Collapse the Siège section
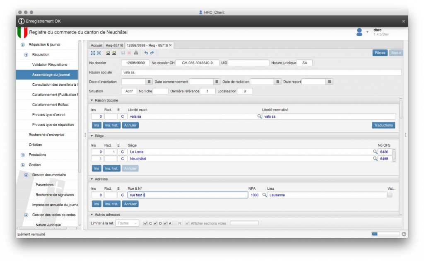 (92, 136)
